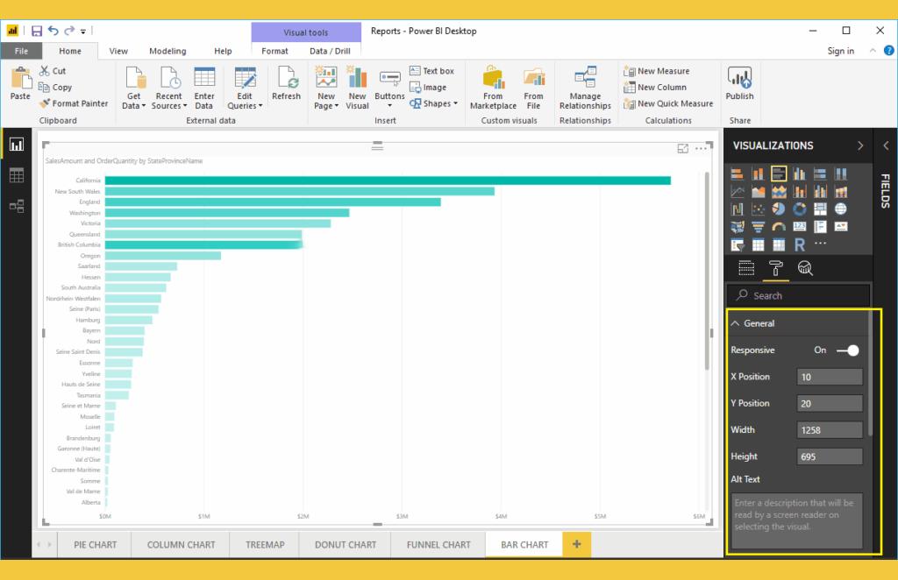Click the Sign in link
The image size is (898, 580).
click(840, 52)
